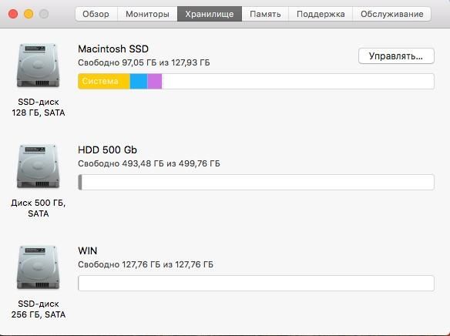Viewport: 450px width, 336px height.
Task: Open the Поддержка tab
Action: [x=321, y=14]
